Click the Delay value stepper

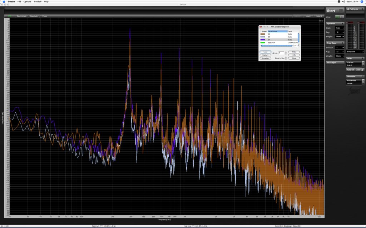click(363, 64)
